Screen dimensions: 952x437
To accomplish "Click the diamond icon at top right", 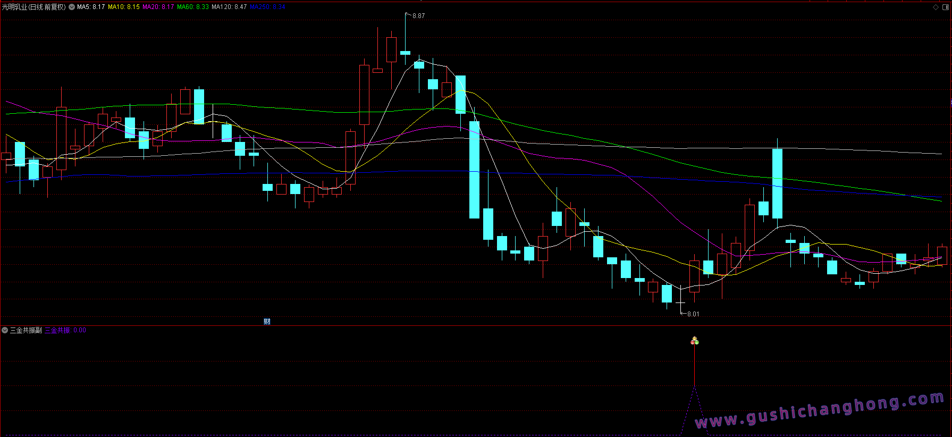I will 936,7.
